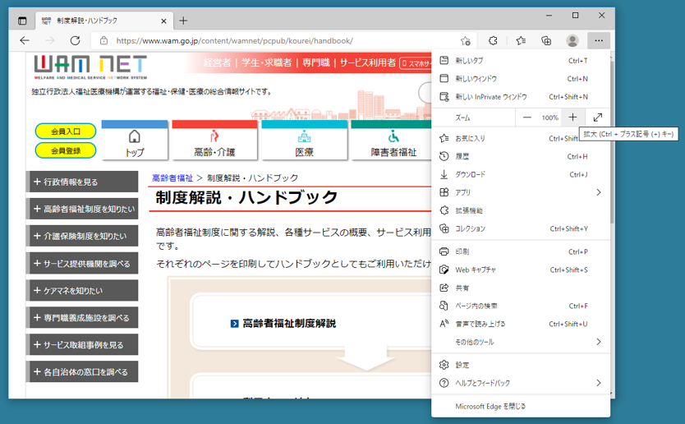The height and width of the screenshot is (424, 685).
Task: Click the 会員登録 yellow button
Action: tap(66, 151)
